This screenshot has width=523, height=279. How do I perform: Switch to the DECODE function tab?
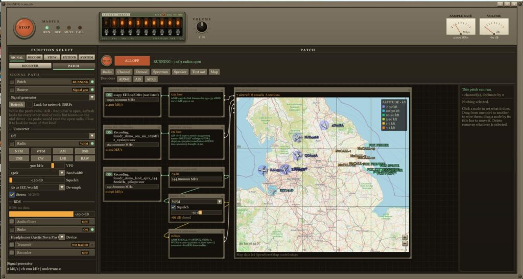(x=34, y=57)
